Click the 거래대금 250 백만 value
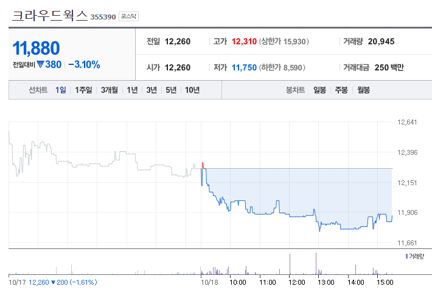 pyautogui.click(x=389, y=67)
